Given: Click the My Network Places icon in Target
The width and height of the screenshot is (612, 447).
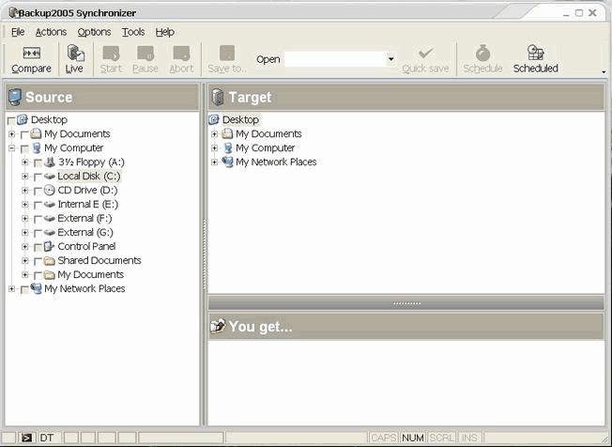Looking at the screenshot, I should pyautogui.click(x=227, y=162).
